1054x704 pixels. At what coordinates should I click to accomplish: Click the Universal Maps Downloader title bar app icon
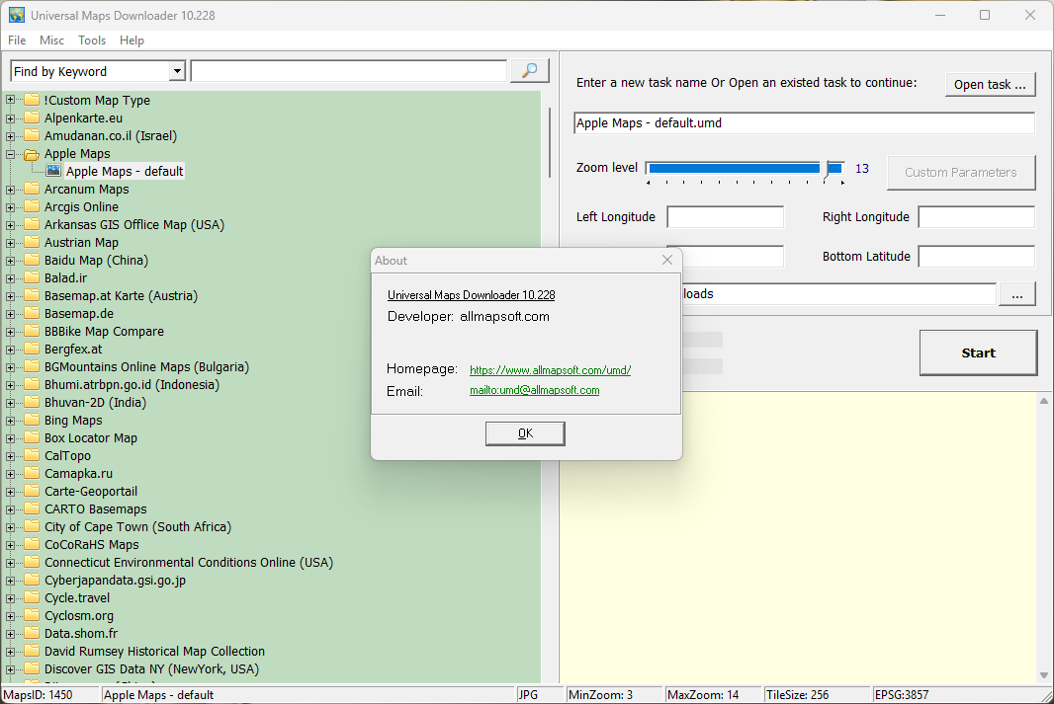click(16, 15)
